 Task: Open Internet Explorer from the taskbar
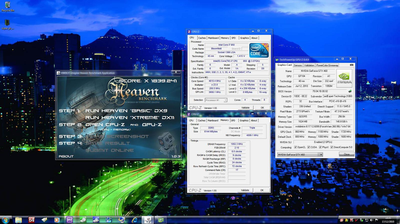[x=134, y=220]
